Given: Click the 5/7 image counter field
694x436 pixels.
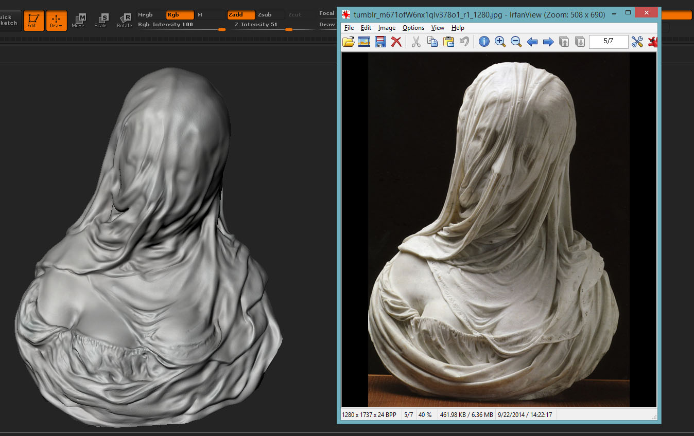Looking at the screenshot, I should [609, 42].
